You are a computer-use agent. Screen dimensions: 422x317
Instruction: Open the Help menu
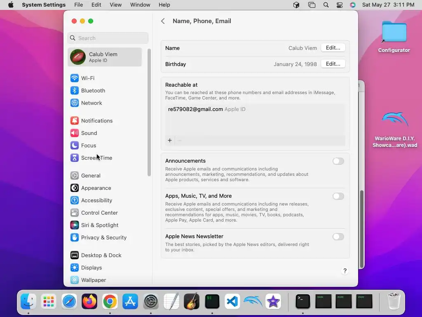pos(164,5)
